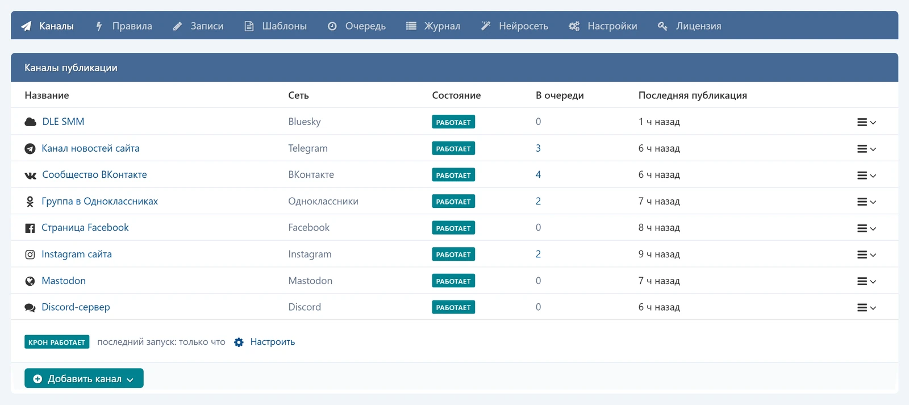The width and height of the screenshot is (909, 405).
Task: Expand the actions menu for Страница Facebook
Action: [866, 228]
